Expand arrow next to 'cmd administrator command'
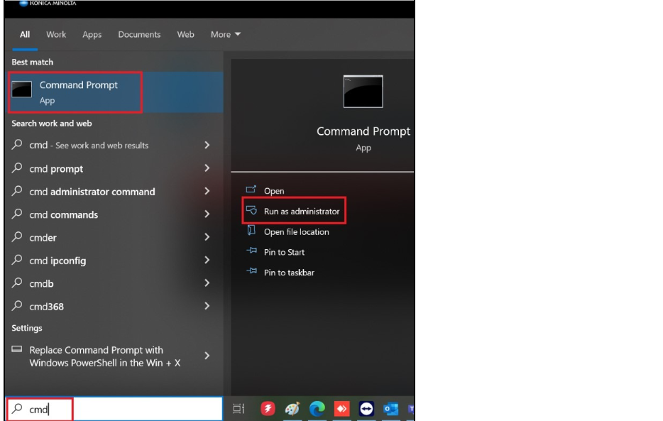 pos(207,191)
